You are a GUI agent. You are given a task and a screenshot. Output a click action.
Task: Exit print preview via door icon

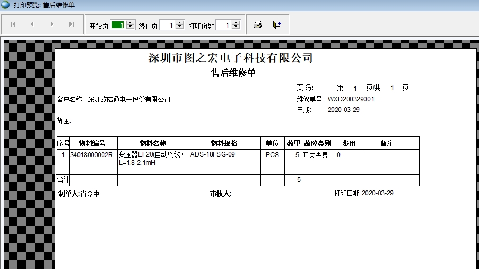coord(276,24)
